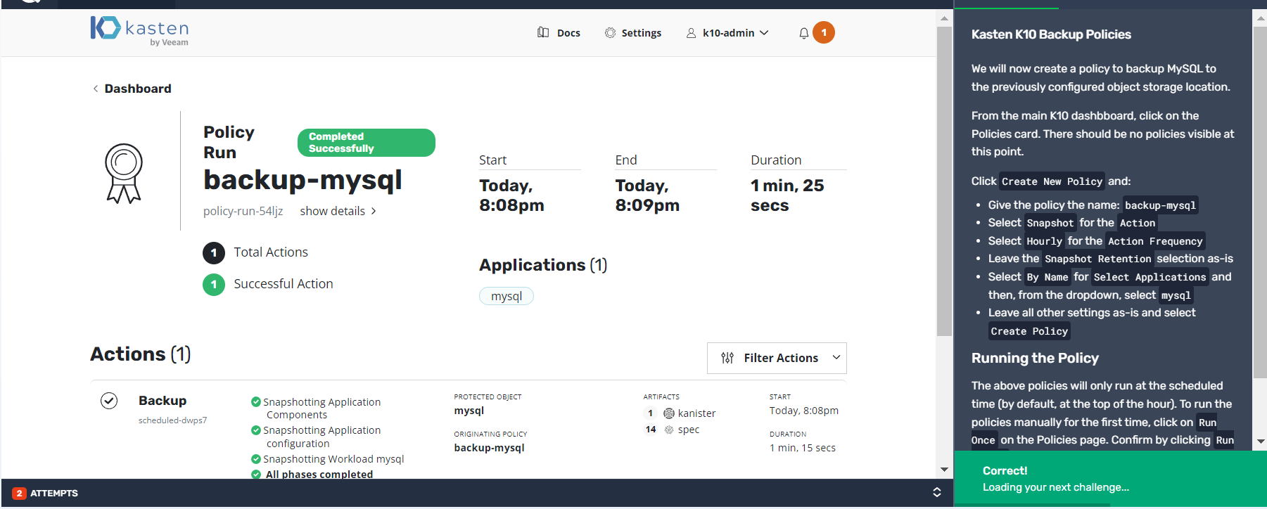The height and width of the screenshot is (509, 1267).
Task: Click the mysql application tag
Action: [x=507, y=296]
